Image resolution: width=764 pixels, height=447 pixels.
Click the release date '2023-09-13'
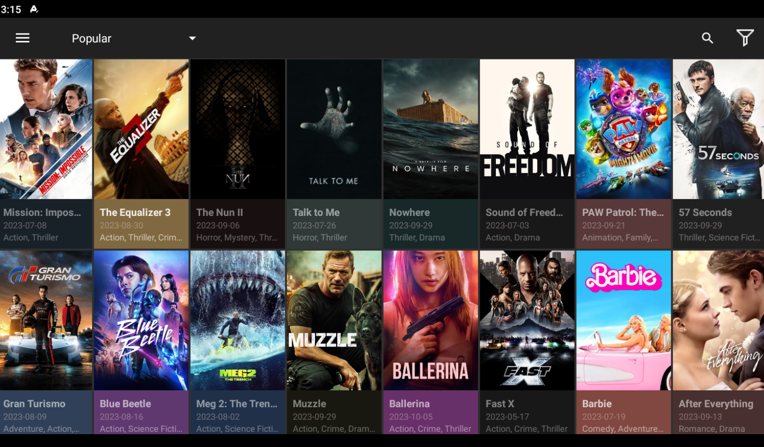[x=700, y=416]
